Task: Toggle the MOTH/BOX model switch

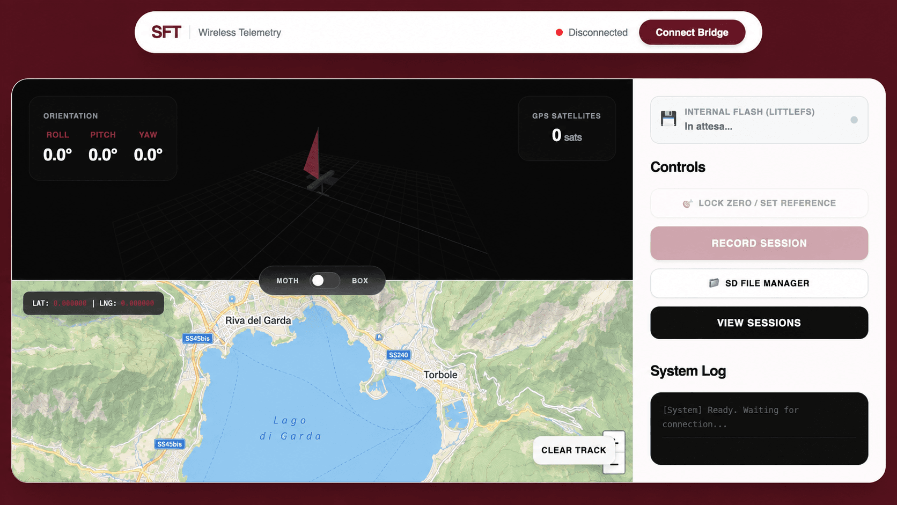Action: point(325,280)
